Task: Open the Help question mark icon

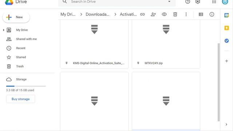Action: (188, 2)
